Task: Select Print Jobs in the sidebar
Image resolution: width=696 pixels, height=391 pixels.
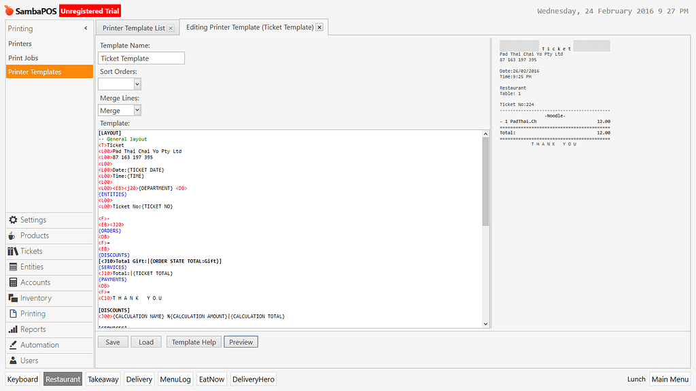Action: tap(23, 58)
